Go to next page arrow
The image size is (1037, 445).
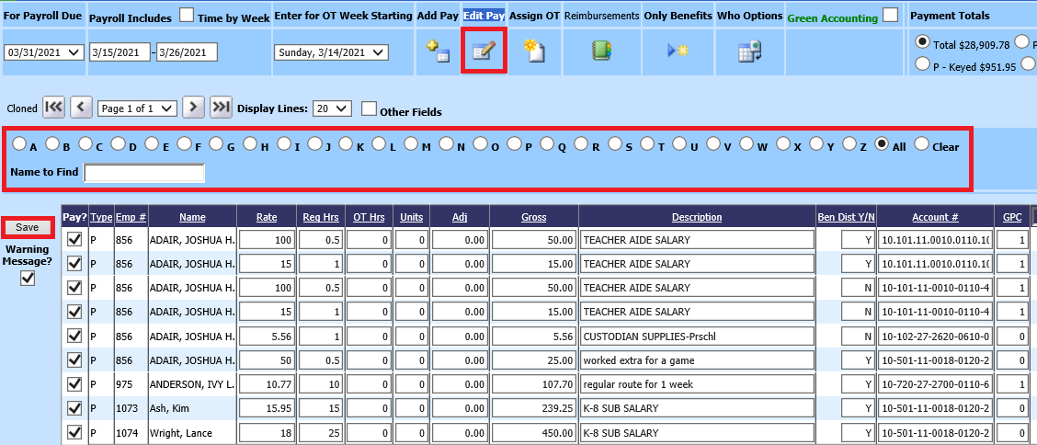point(193,108)
